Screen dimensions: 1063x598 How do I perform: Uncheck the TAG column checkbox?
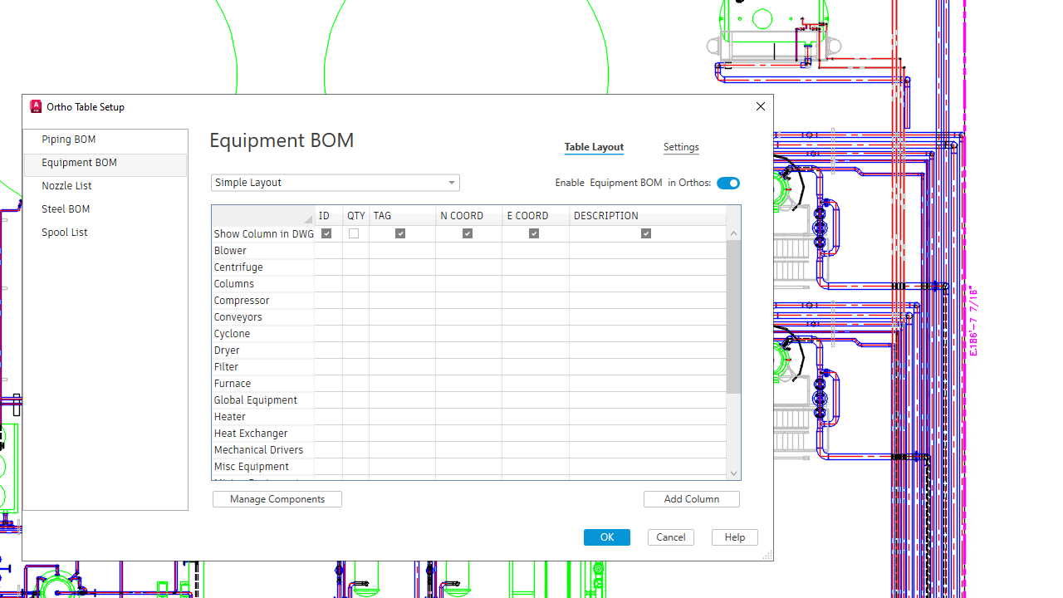400,233
